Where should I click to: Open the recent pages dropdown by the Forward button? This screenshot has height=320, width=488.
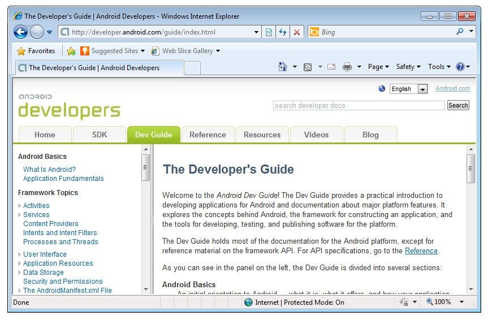(x=50, y=32)
